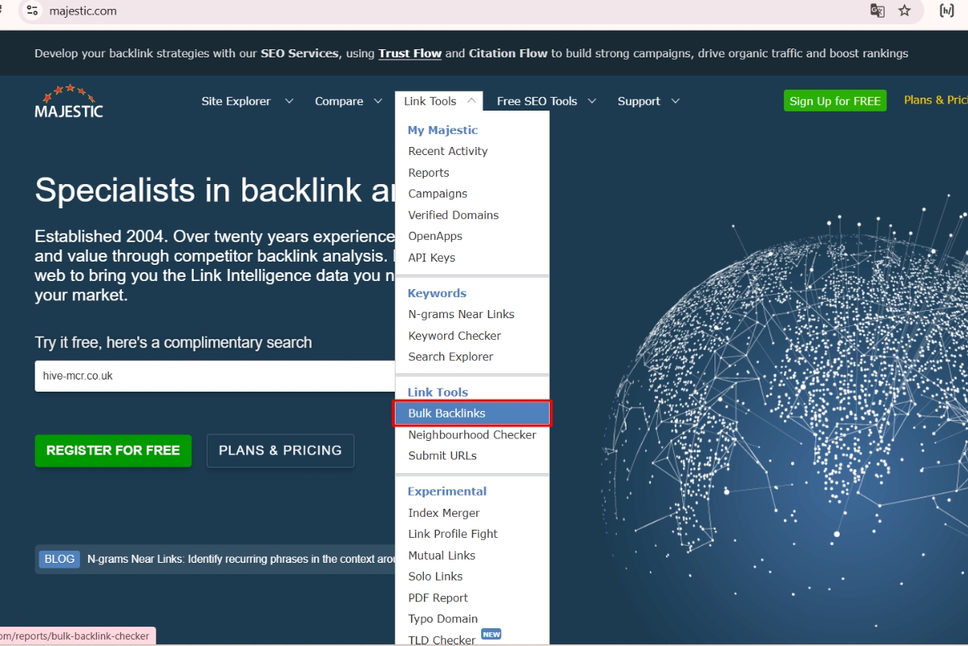The width and height of the screenshot is (968, 646).
Task: Expand the Free SEO Tools chevron
Action: coord(592,101)
